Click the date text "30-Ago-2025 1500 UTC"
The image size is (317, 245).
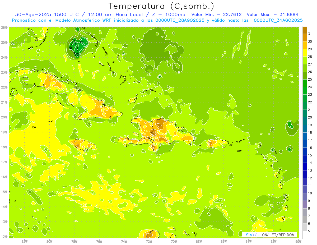pyautogui.click(x=47, y=15)
